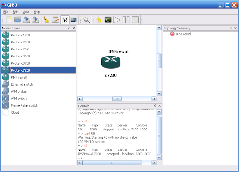Open a project with the folder icon
The width and height of the screenshot is (239, 172).
point(17,20)
